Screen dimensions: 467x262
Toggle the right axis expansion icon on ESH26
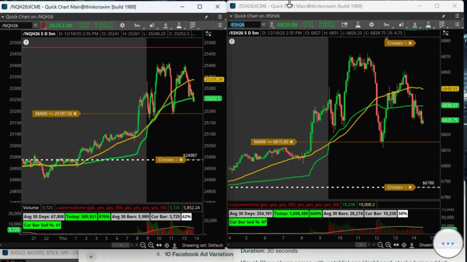pyautogui.click(x=445, y=33)
